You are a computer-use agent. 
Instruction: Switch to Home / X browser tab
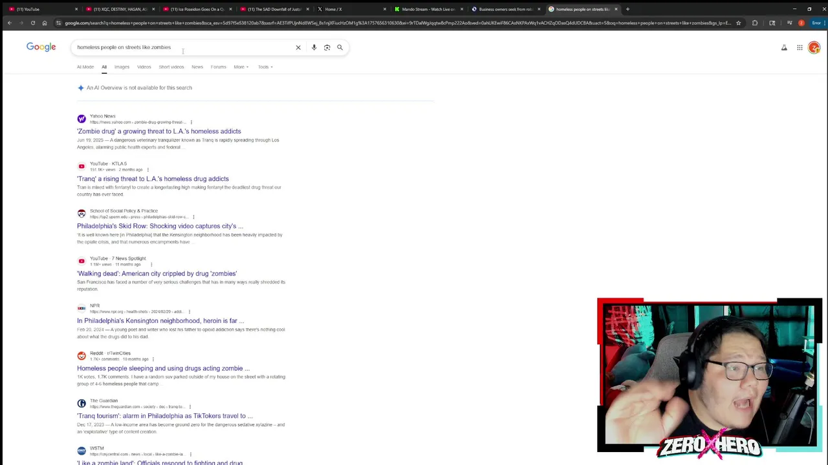351,9
